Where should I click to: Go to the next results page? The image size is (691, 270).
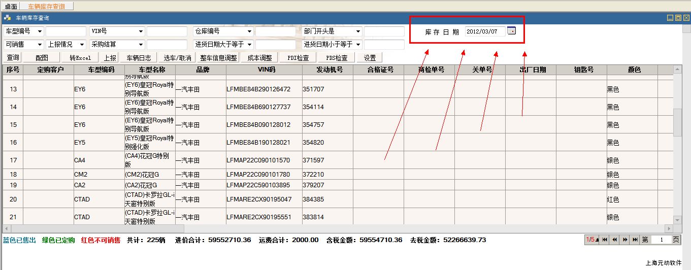pyautogui.click(x=625, y=240)
